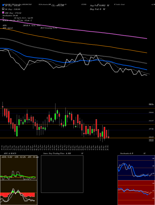Screen dimensions: 155x205
Task: Click the red RSI indicator chart panel
Action: (x=136, y=193)
